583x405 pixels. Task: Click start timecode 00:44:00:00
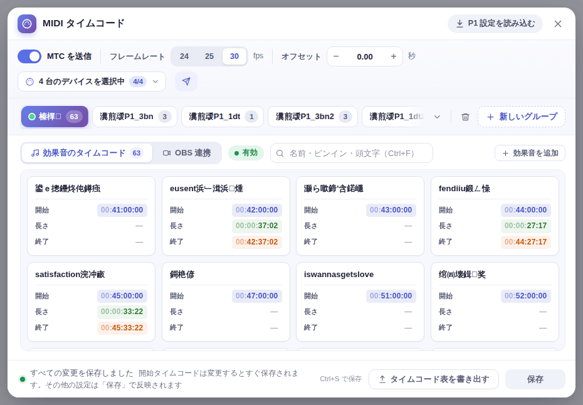tap(526, 210)
